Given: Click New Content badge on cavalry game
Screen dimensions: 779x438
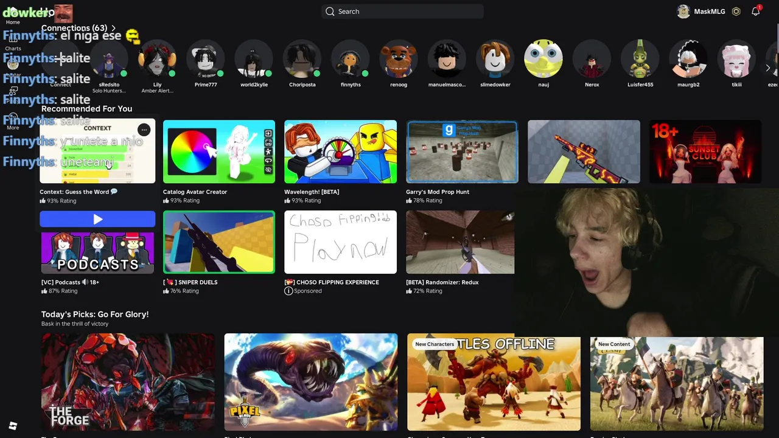Looking at the screenshot, I should (614, 344).
